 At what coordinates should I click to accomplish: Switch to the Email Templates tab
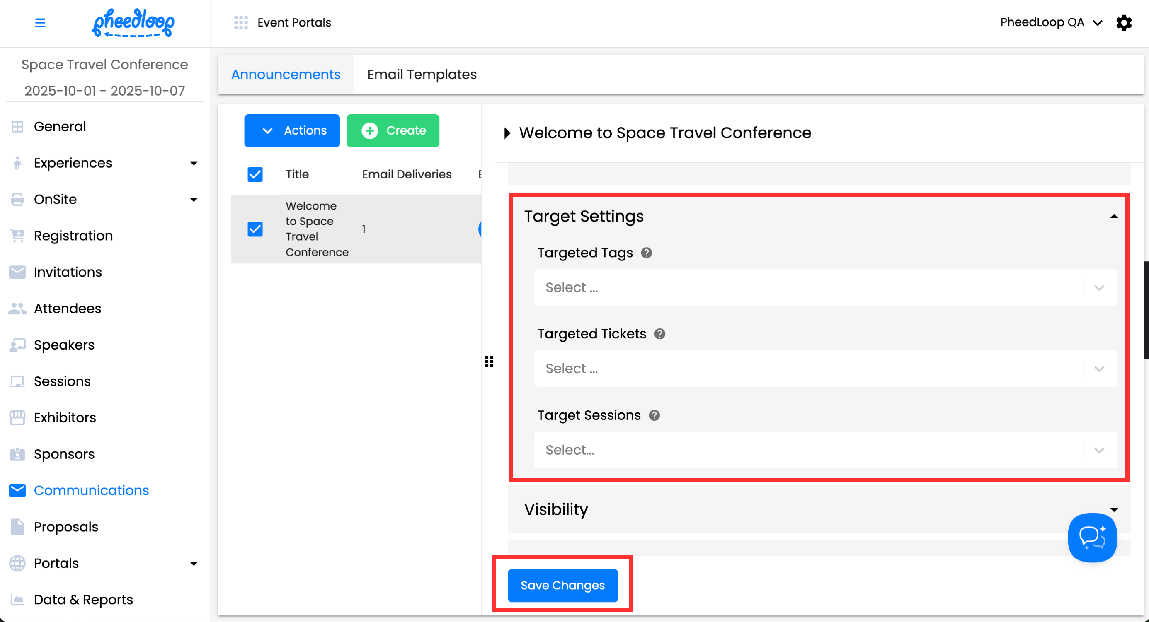[x=422, y=75]
